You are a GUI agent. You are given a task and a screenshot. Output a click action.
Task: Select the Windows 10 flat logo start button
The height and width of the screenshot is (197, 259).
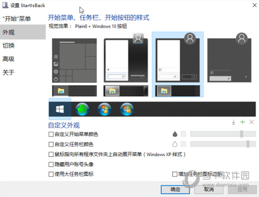60,109
